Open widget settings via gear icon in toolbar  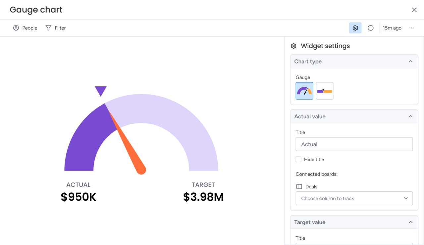pyautogui.click(x=355, y=28)
